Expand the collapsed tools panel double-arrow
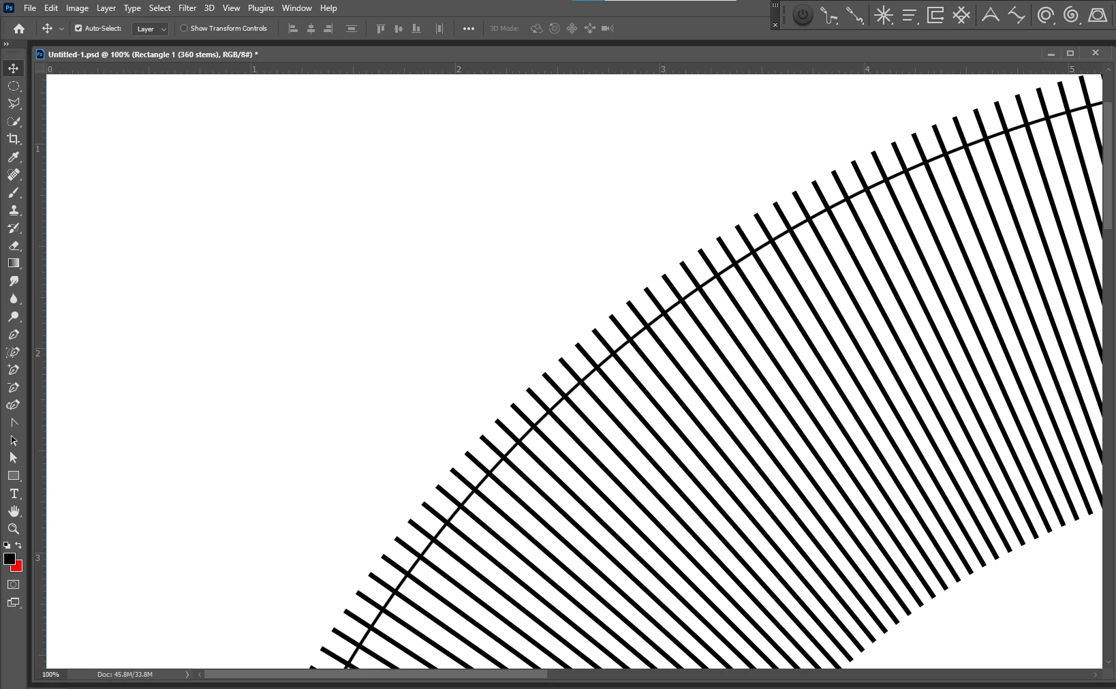1116x689 pixels. 7,44
